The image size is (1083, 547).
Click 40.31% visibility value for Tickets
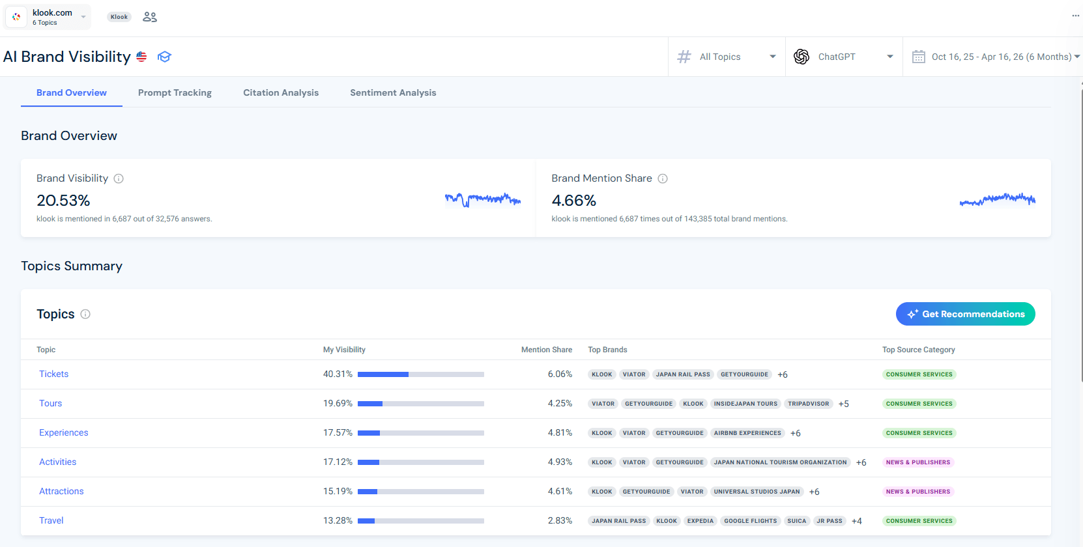click(338, 374)
